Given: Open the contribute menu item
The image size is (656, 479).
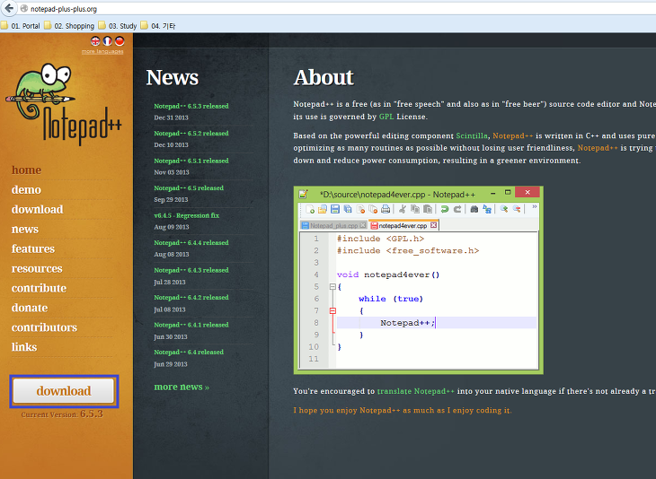Looking at the screenshot, I should click(39, 288).
